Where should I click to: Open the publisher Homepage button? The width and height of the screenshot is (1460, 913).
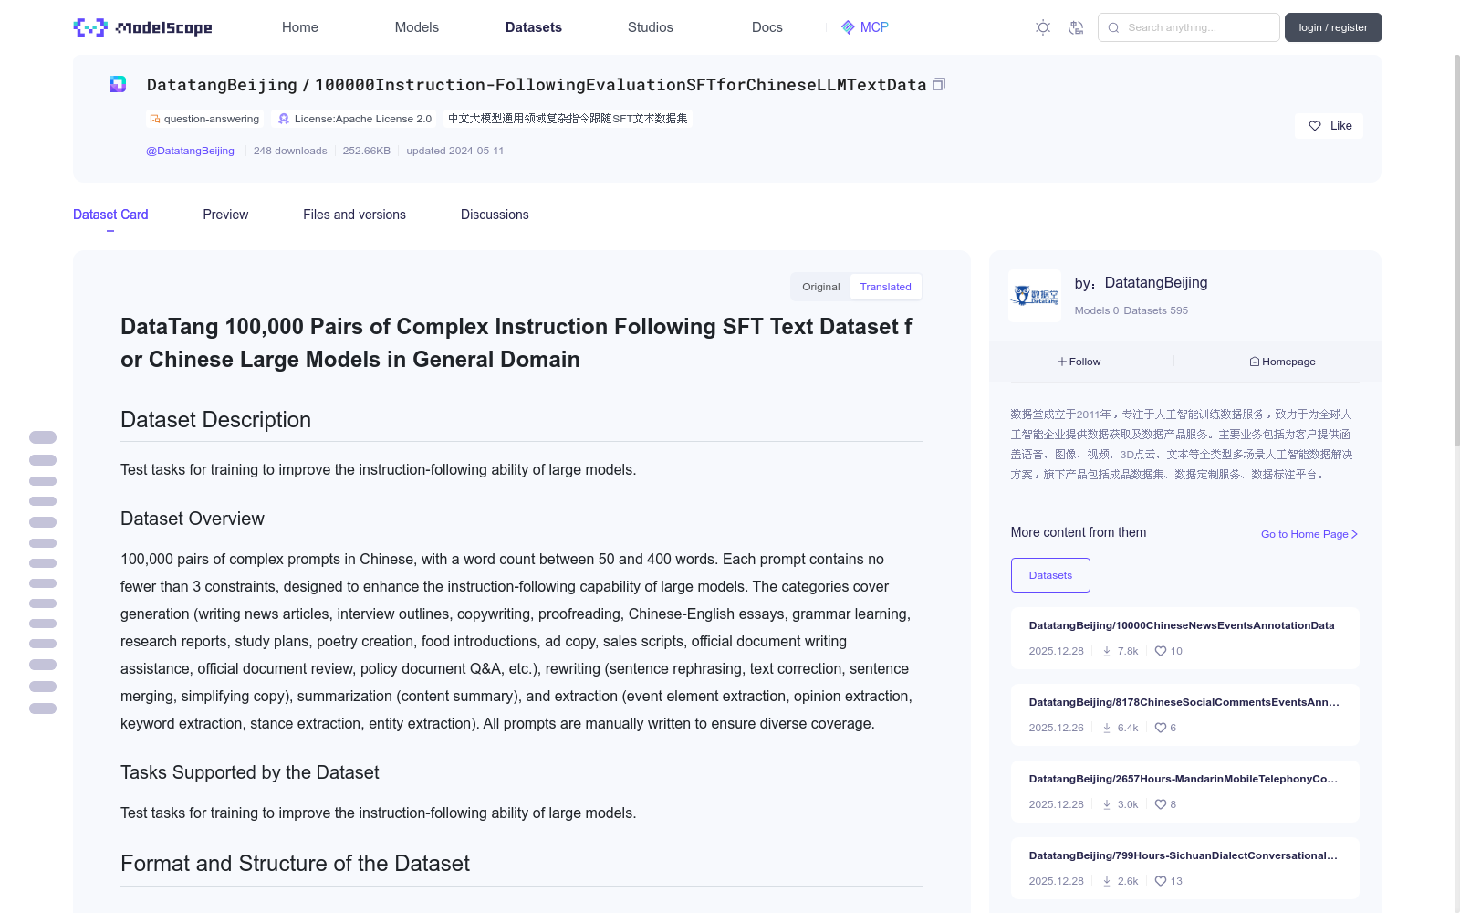tap(1283, 362)
